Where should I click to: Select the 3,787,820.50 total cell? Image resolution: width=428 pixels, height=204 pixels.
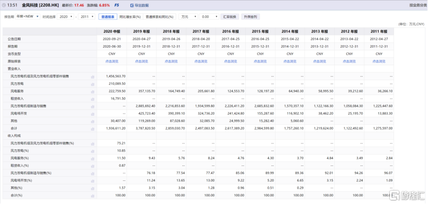coord(145,128)
